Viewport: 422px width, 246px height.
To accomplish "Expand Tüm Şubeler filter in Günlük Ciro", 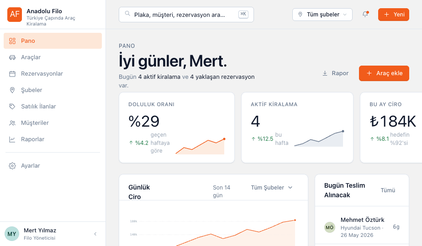I will click(x=272, y=187).
